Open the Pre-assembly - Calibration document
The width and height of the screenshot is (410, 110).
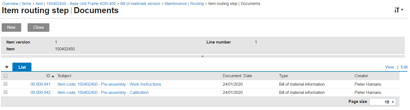click(103, 92)
